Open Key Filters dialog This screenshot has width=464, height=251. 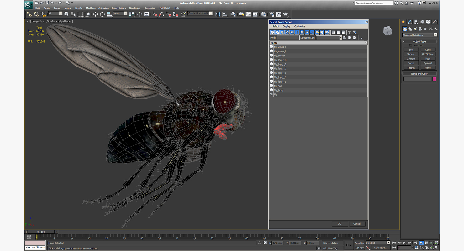[x=380, y=248]
